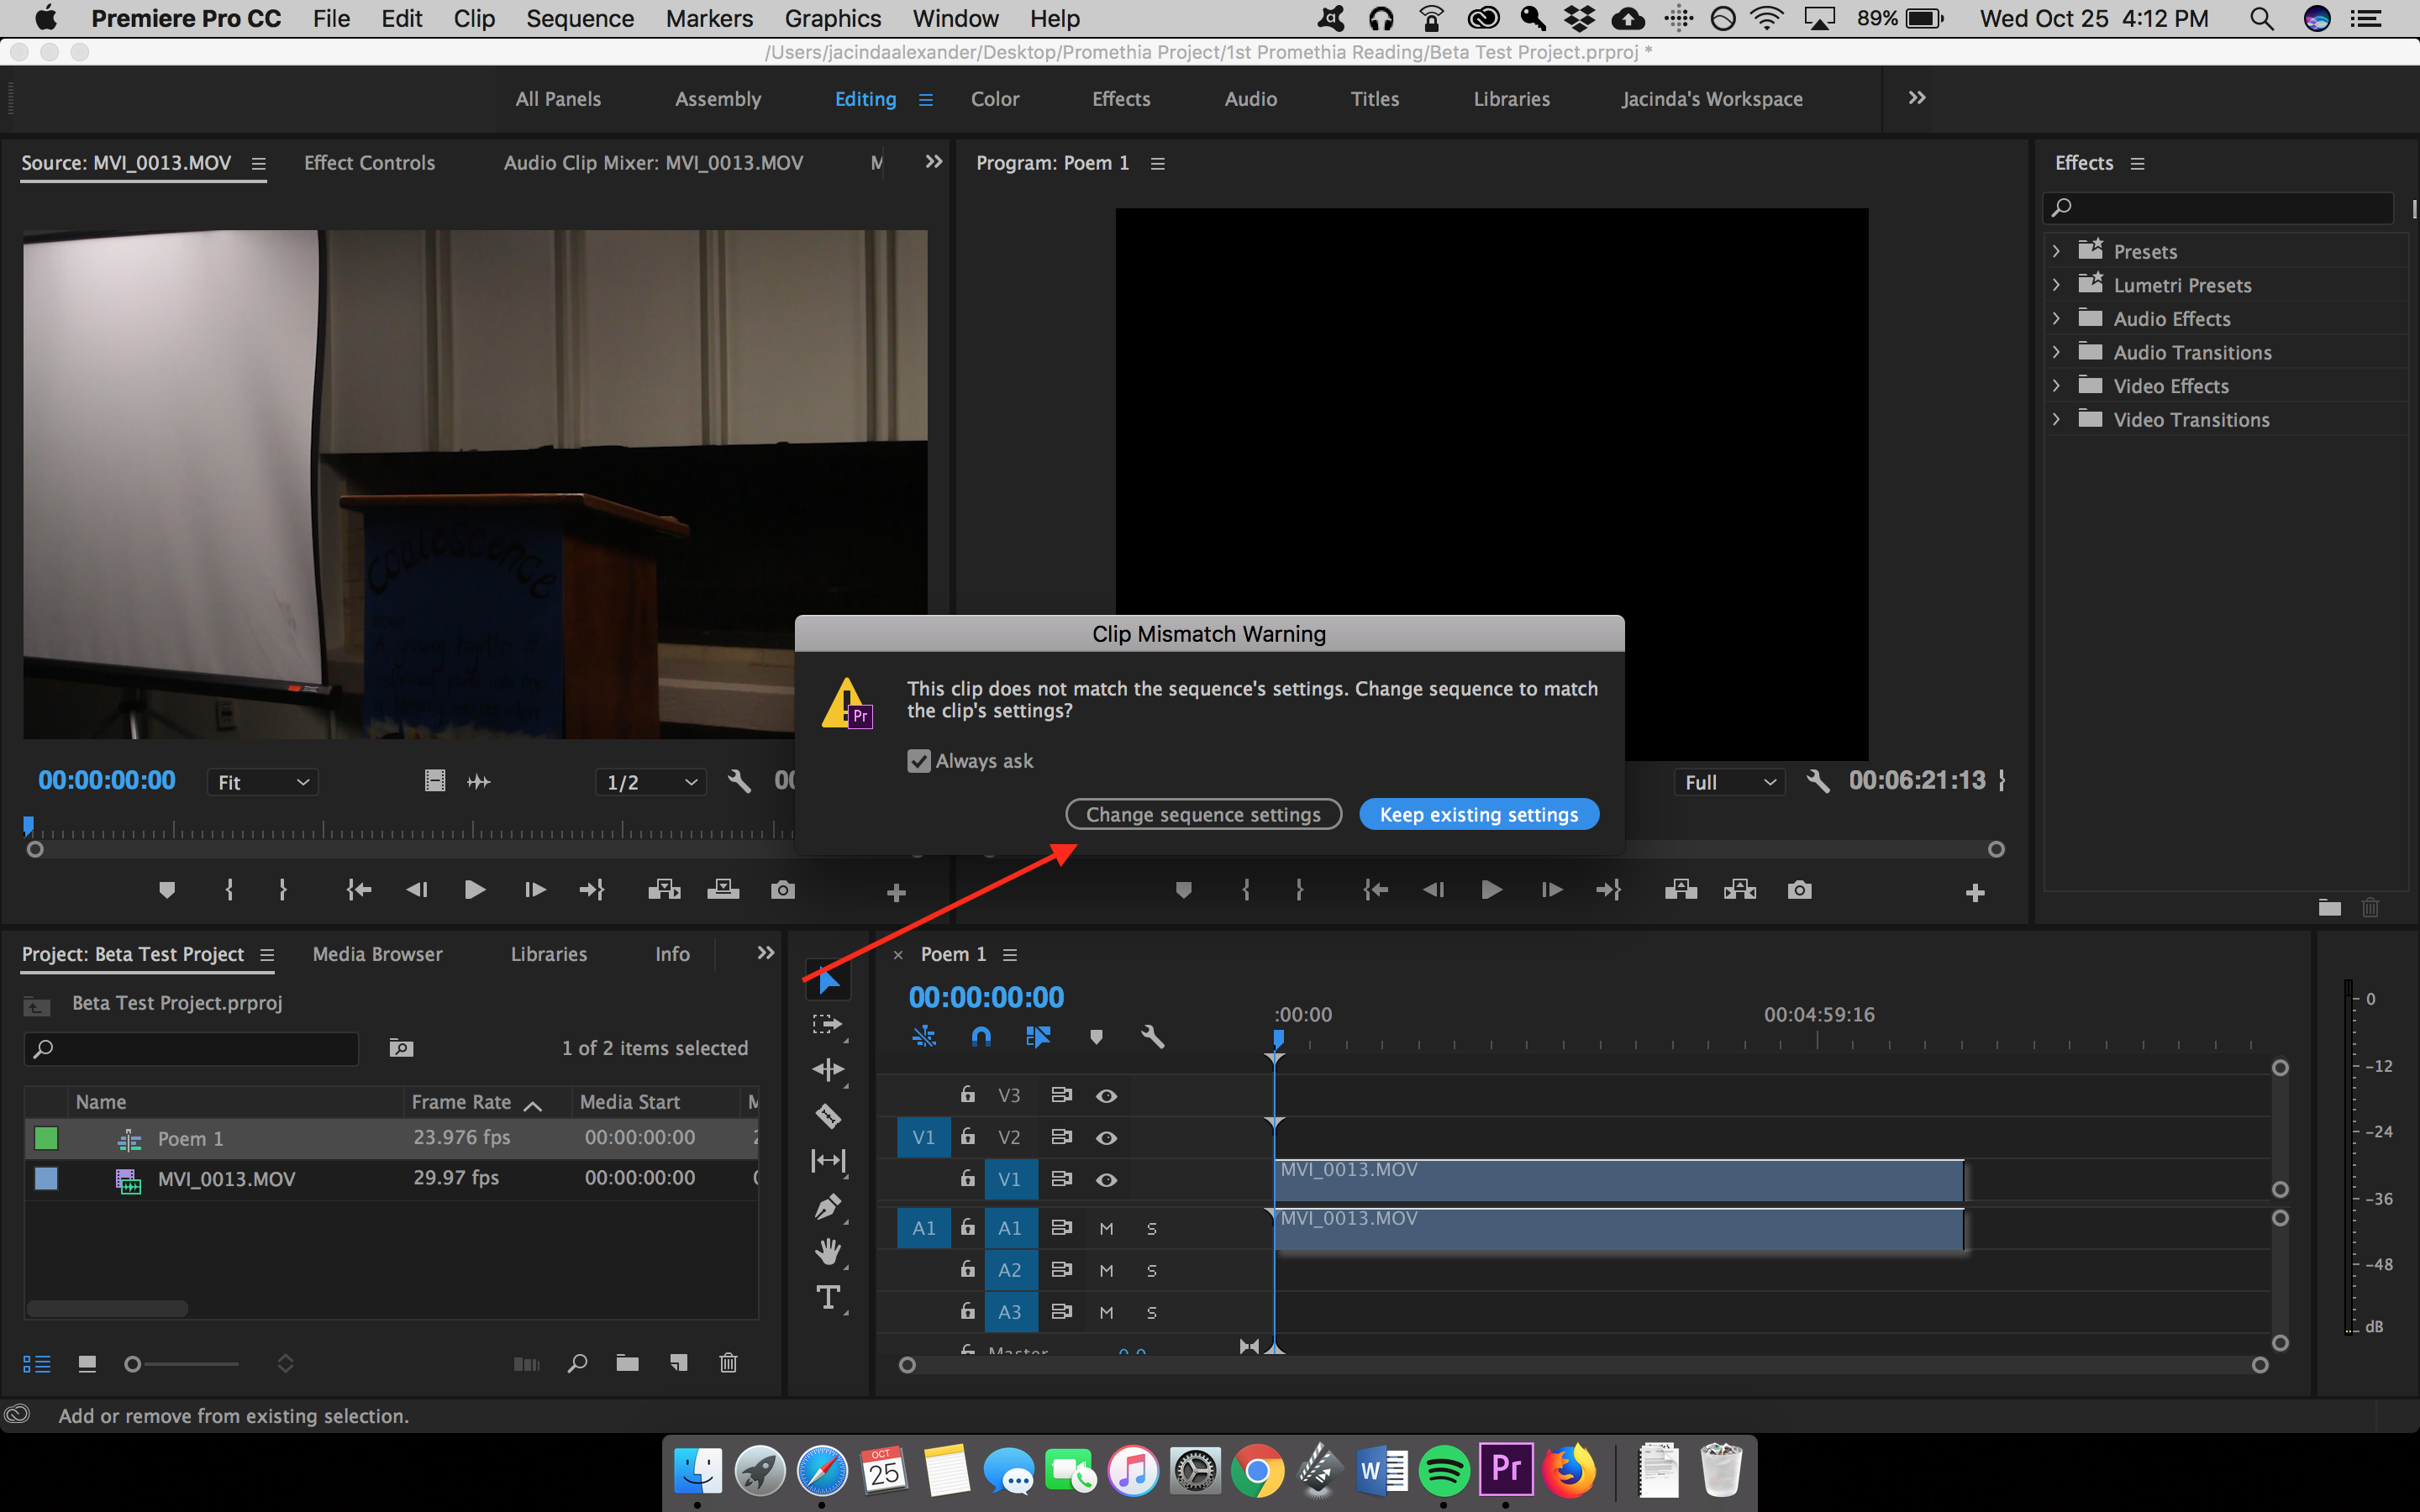The height and width of the screenshot is (1512, 2420).
Task: Switch to the Assembly workspace
Action: 718,99
